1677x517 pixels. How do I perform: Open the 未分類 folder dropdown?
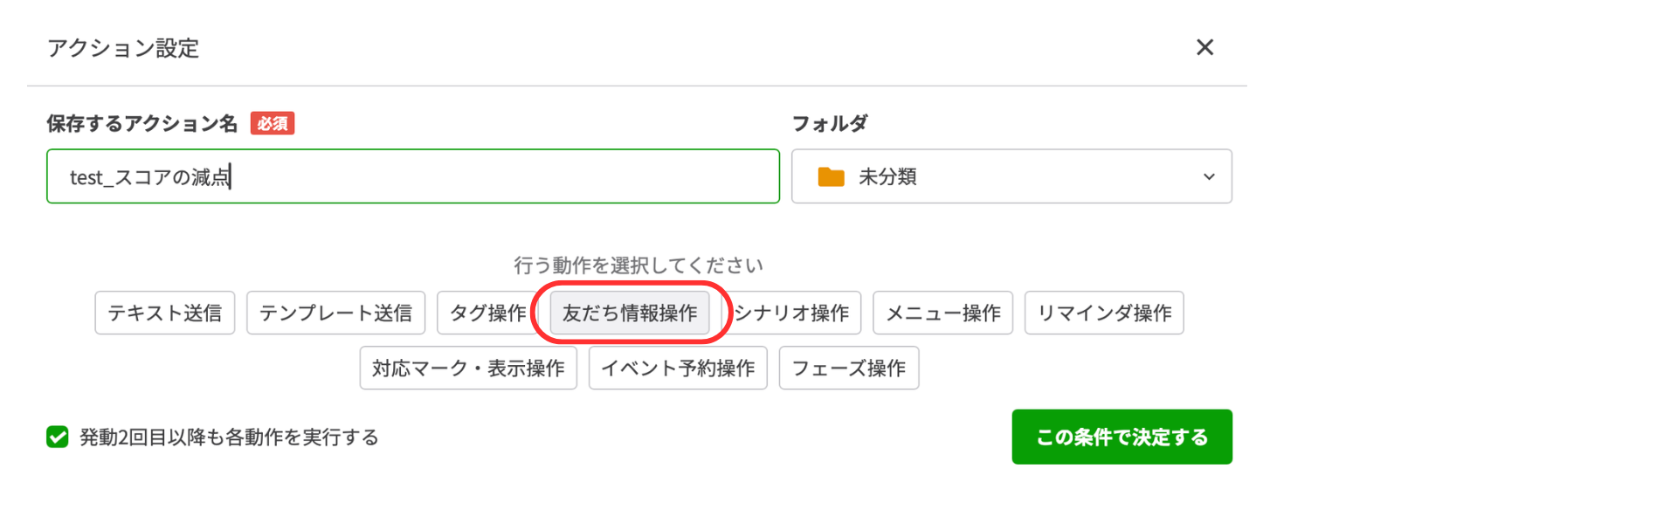point(1011,176)
